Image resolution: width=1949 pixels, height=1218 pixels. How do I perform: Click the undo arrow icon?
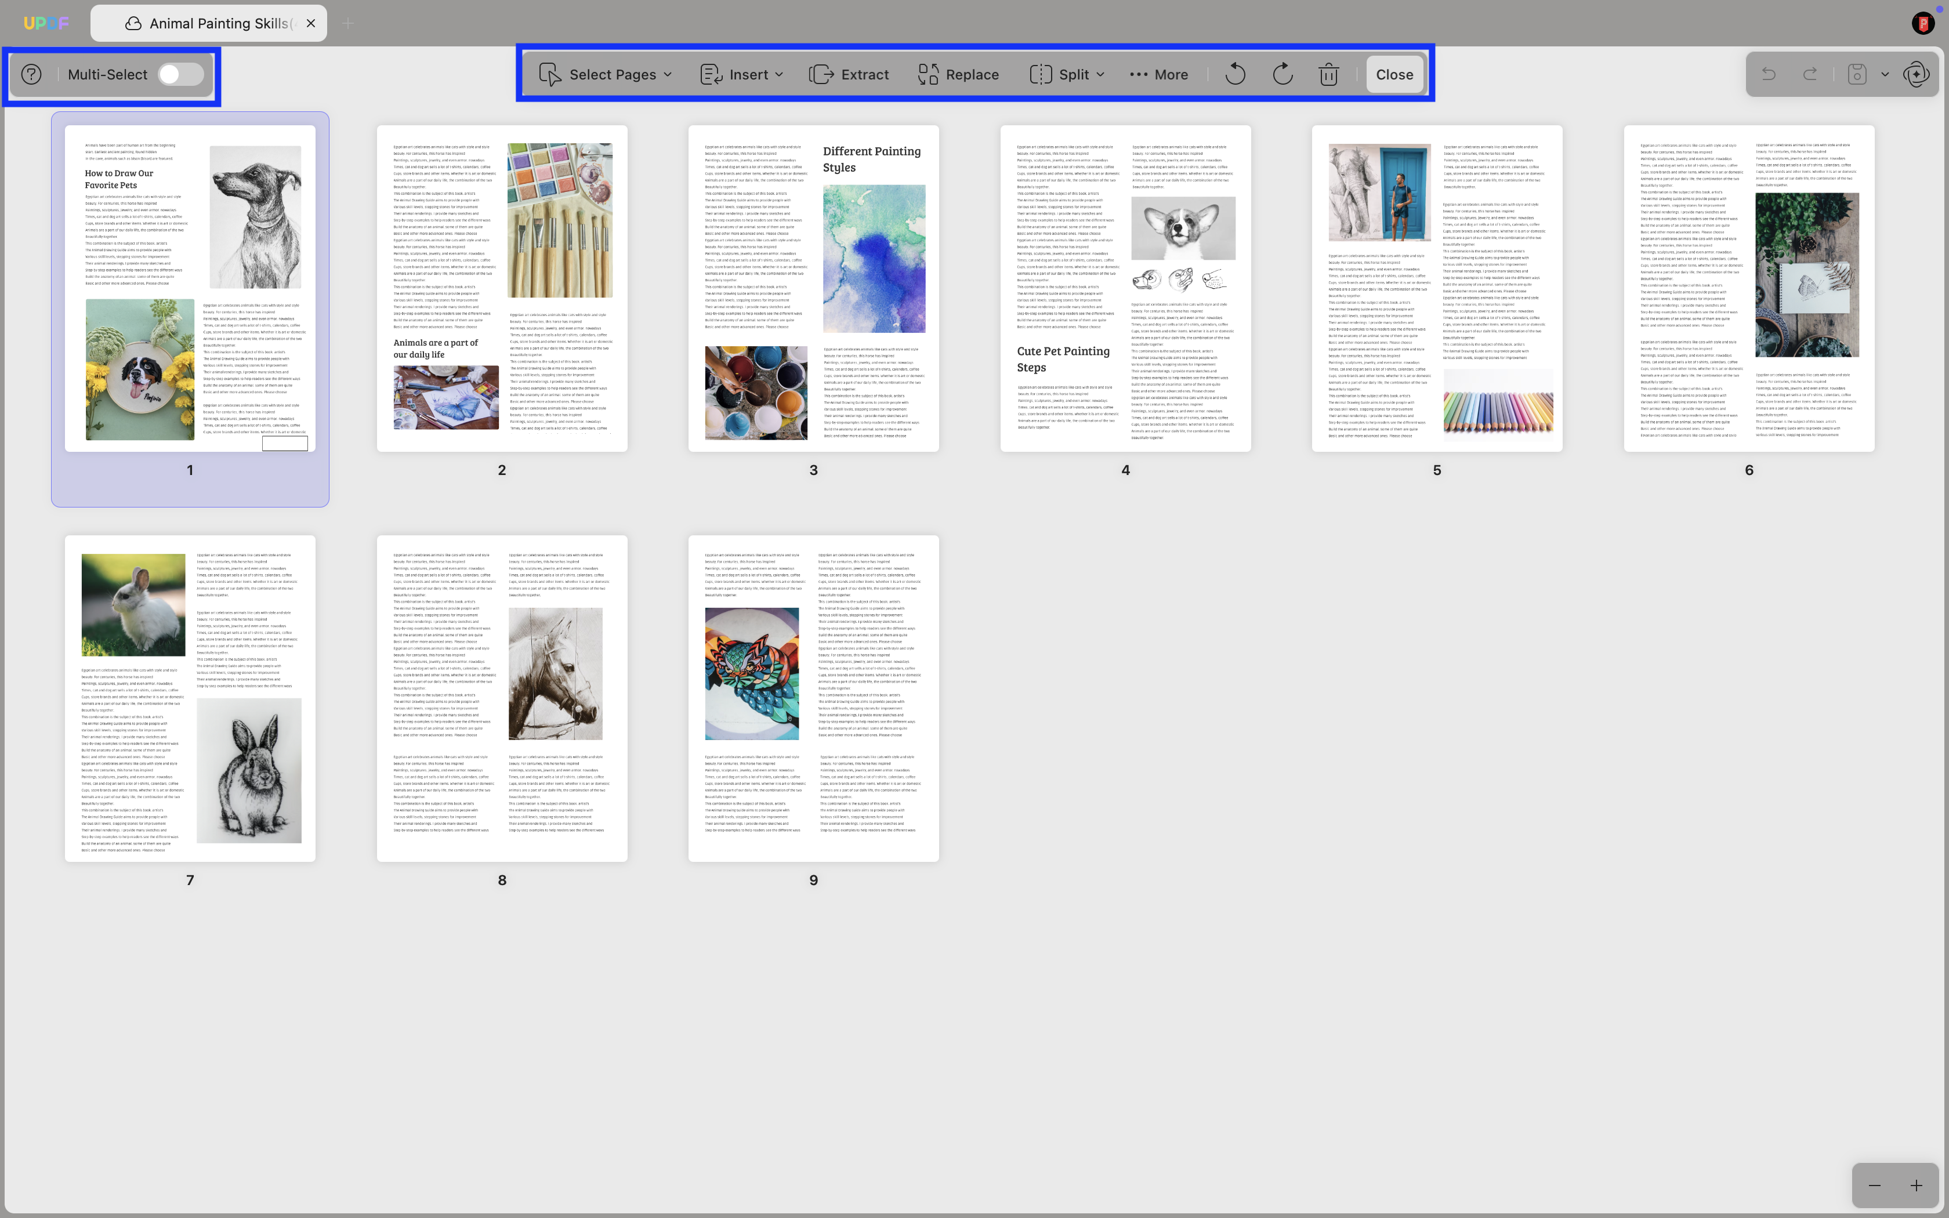tap(1769, 74)
